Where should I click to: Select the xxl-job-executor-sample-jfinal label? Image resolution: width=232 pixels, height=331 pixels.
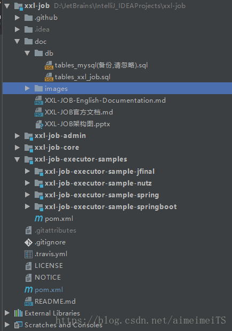[100, 172]
